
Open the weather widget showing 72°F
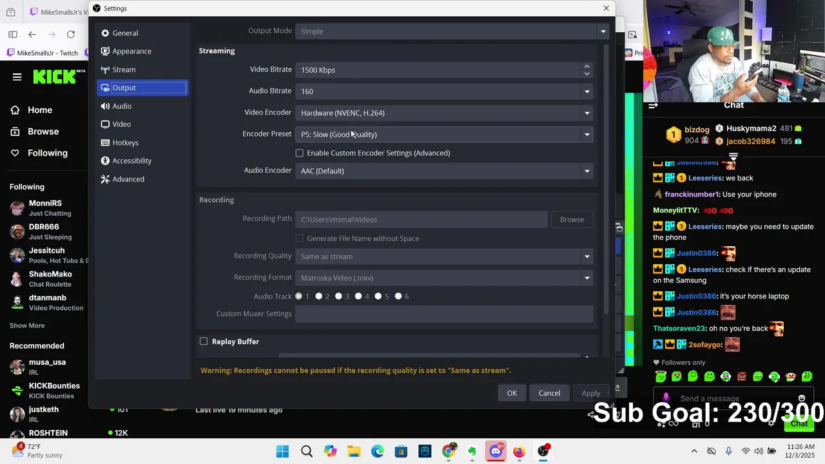[37, 451]
